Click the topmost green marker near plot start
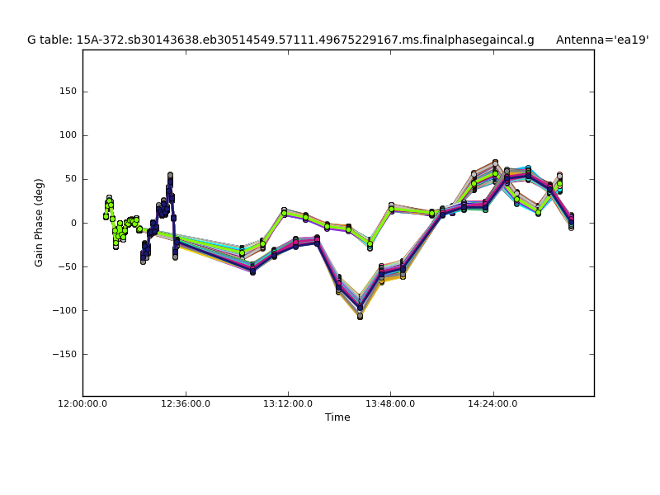The image size is (660, 495). (109, 198)
